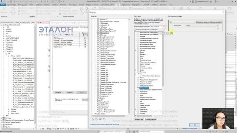237x133 pixels.
Task: Open the discipline filter dropdown
Action: coord(157,27)
